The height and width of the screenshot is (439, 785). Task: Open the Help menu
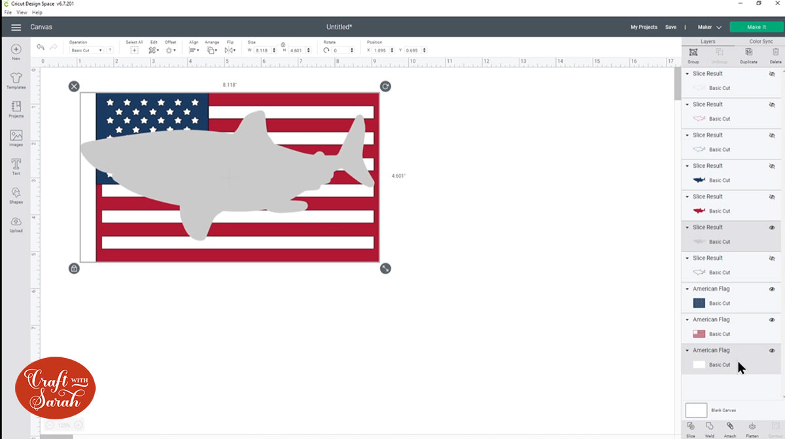click(37, 12)
